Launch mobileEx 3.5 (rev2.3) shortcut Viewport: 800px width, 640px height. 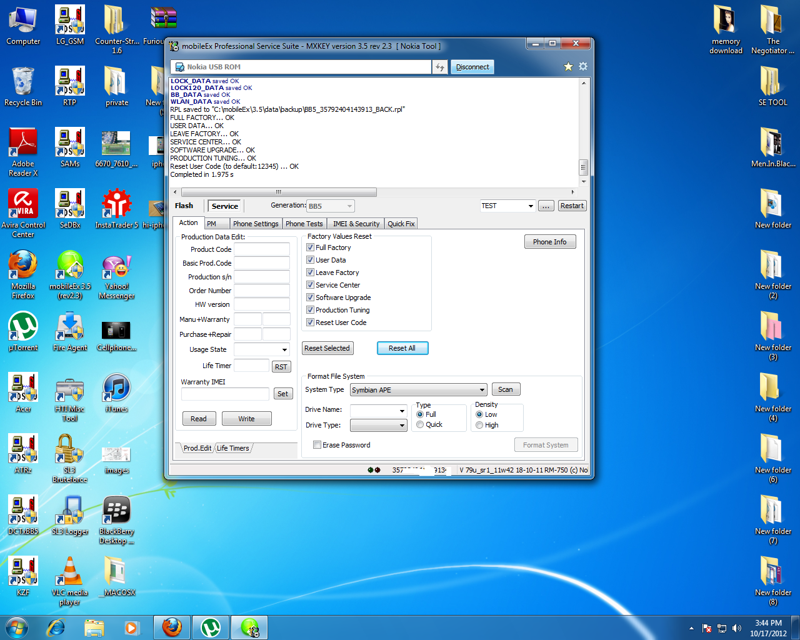(x=70, y=275)
